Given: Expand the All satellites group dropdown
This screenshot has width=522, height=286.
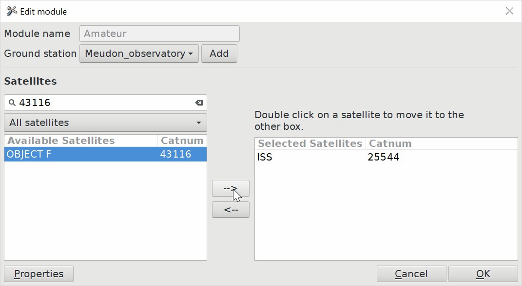Looking at the screenshot, I should (105, 123).
